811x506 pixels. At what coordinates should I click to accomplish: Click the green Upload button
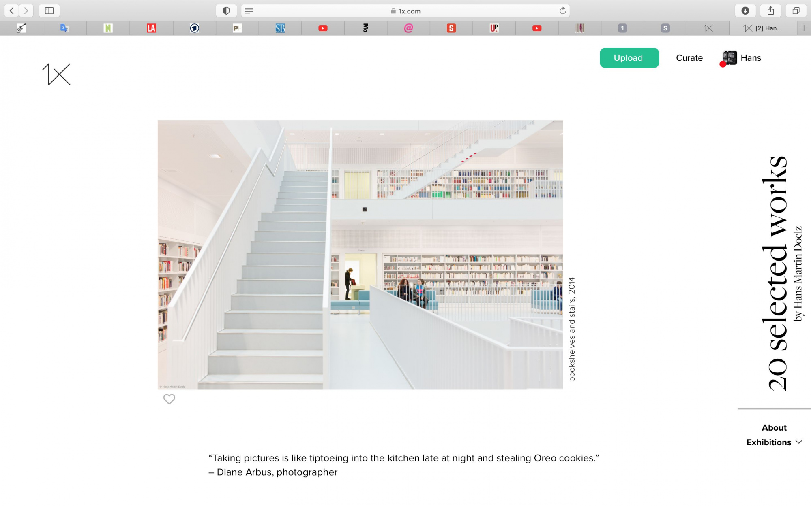point(629,58)
